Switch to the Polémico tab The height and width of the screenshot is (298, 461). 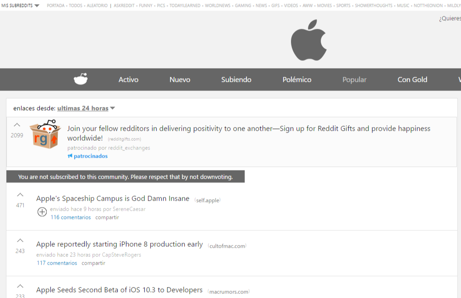coord(296,80)
